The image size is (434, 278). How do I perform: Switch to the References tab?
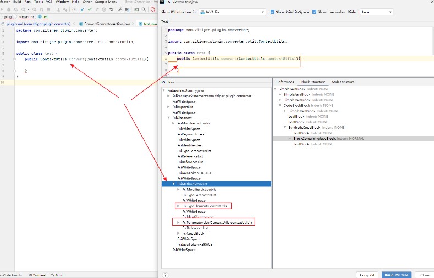[x=285, y=82]
